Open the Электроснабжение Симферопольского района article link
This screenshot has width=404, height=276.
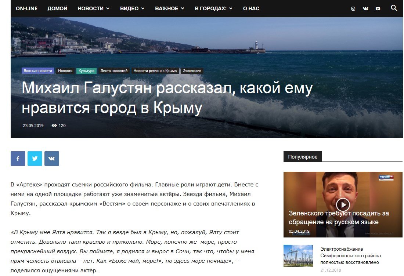point(350,255)
